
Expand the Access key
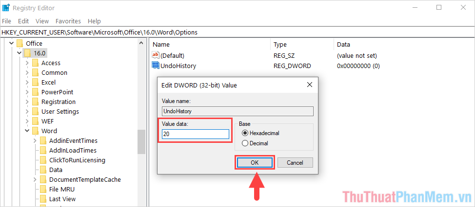[x=27, y=63]
